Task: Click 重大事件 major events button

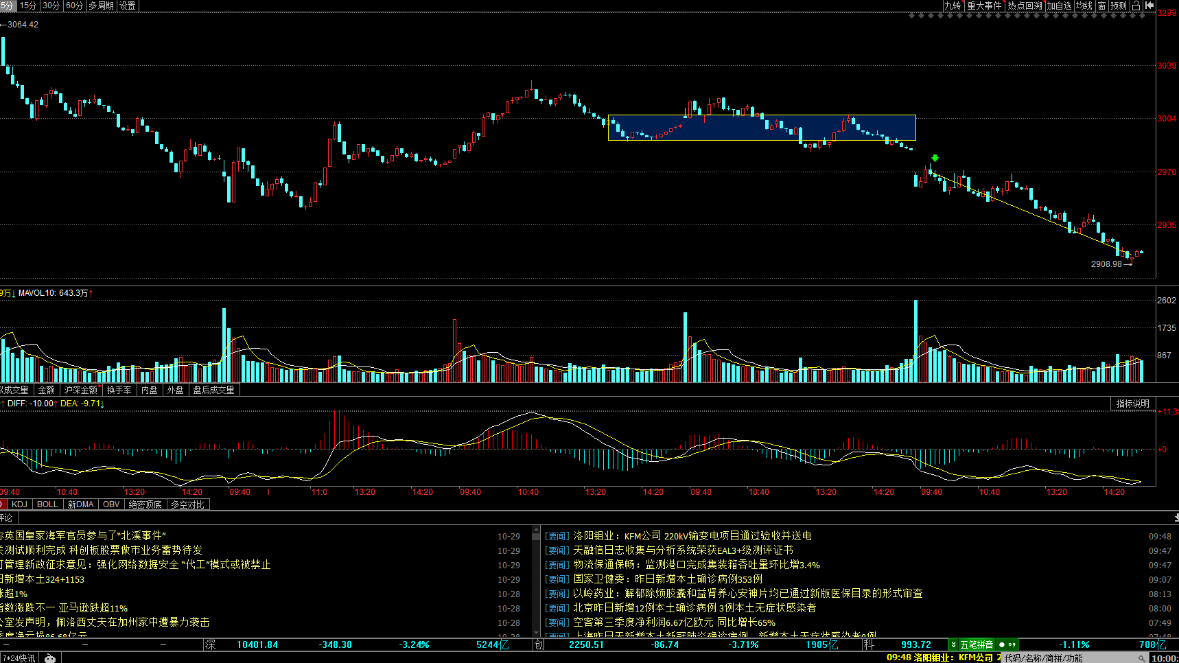Action: [x=984, y=5]
